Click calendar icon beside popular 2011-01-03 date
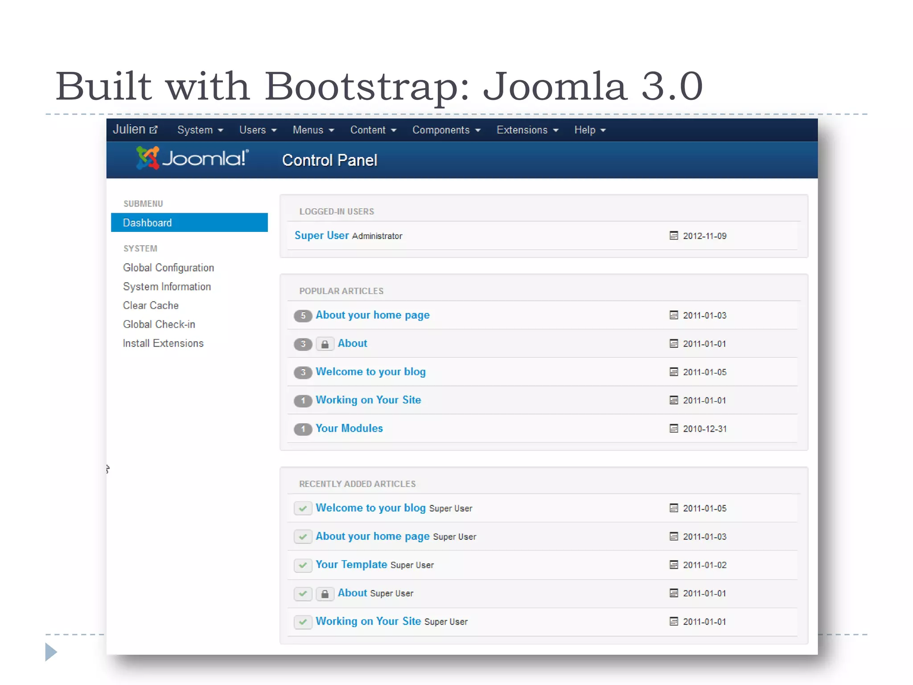 pyautogui.click(x=674, y=315)
